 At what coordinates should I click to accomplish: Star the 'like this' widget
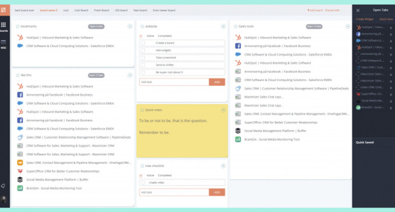18,75
